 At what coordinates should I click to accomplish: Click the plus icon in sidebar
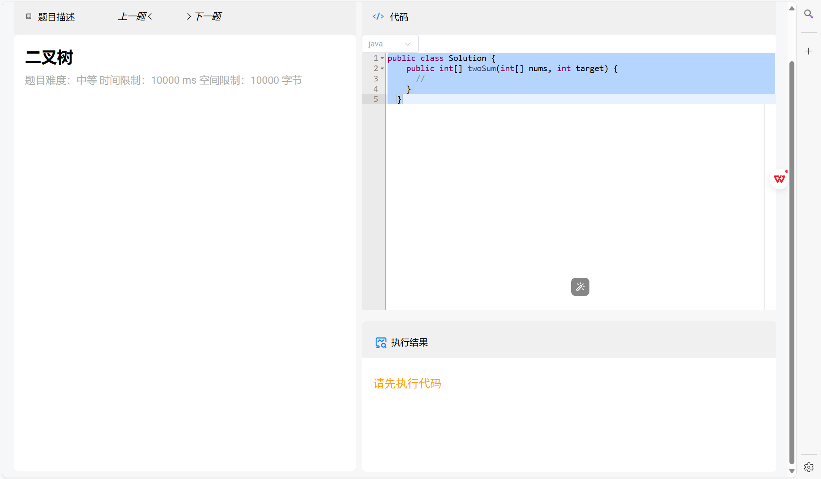point(808,51)
